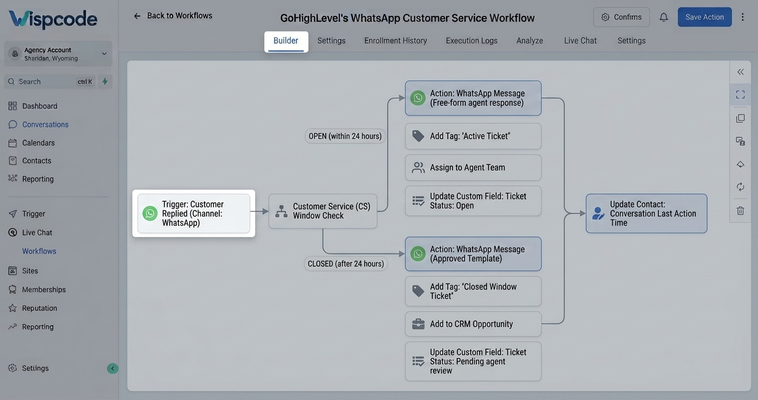The height and width of the screenshot is (400, 758).
Task: Collapse the sidebar using the green chevron
Action: [x=112, y=368]
